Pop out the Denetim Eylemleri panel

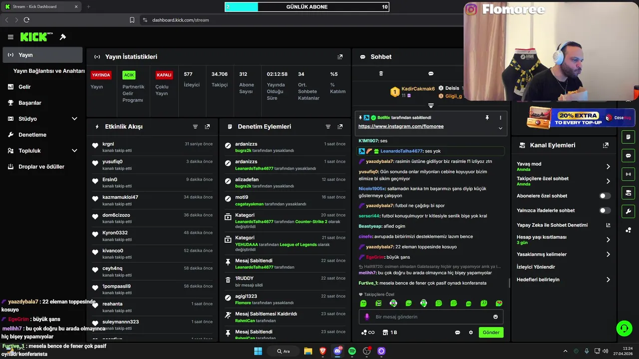point(340,127)
